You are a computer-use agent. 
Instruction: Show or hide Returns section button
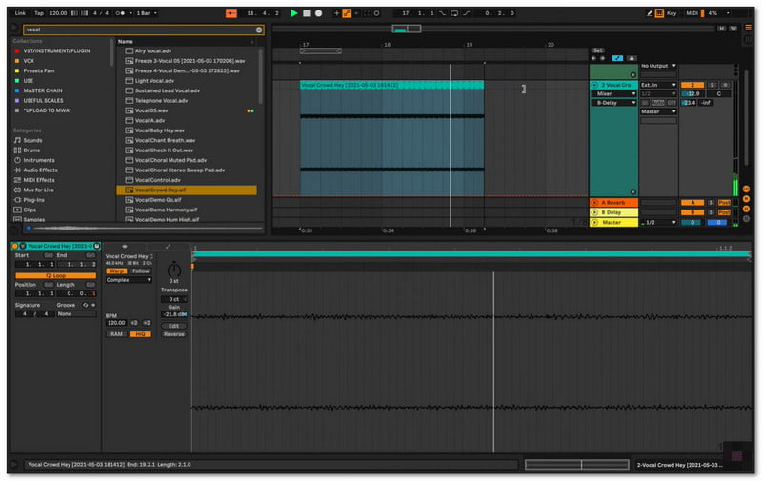pos(746,199)
